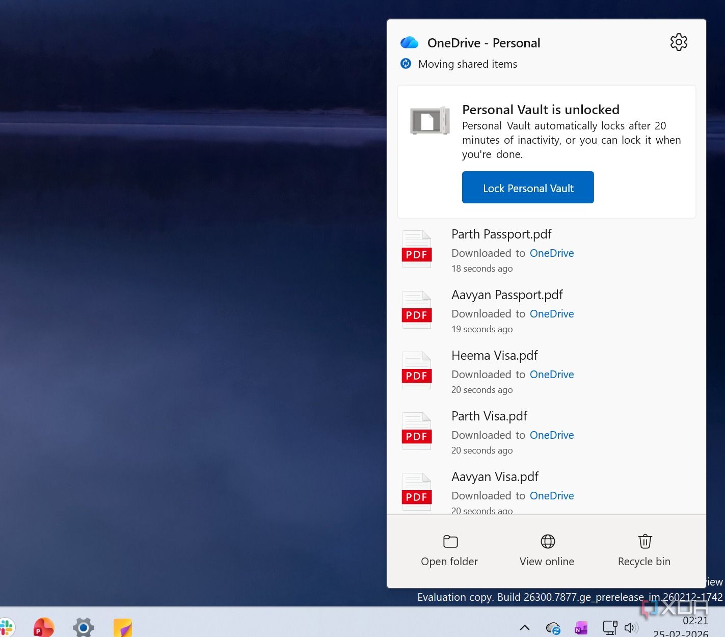Click the "19 seconds ago" timestamp
This screenshot has width=725, height=637.
point(482,329)
